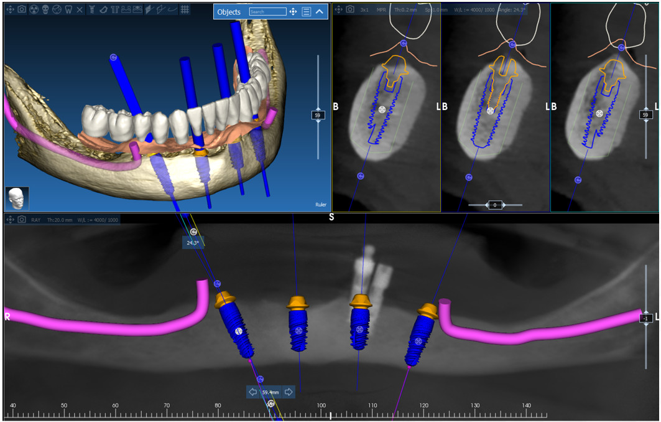Collapse the Objects panel with the chevron

click(x=320, y=12)
